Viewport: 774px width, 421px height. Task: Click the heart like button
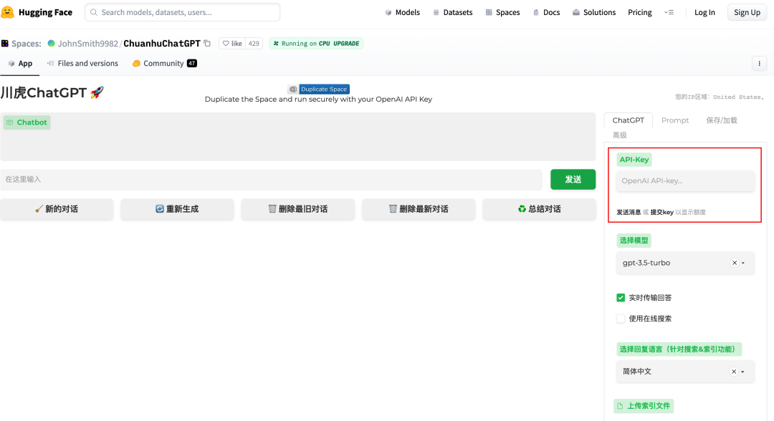click(x=232, y=44)
